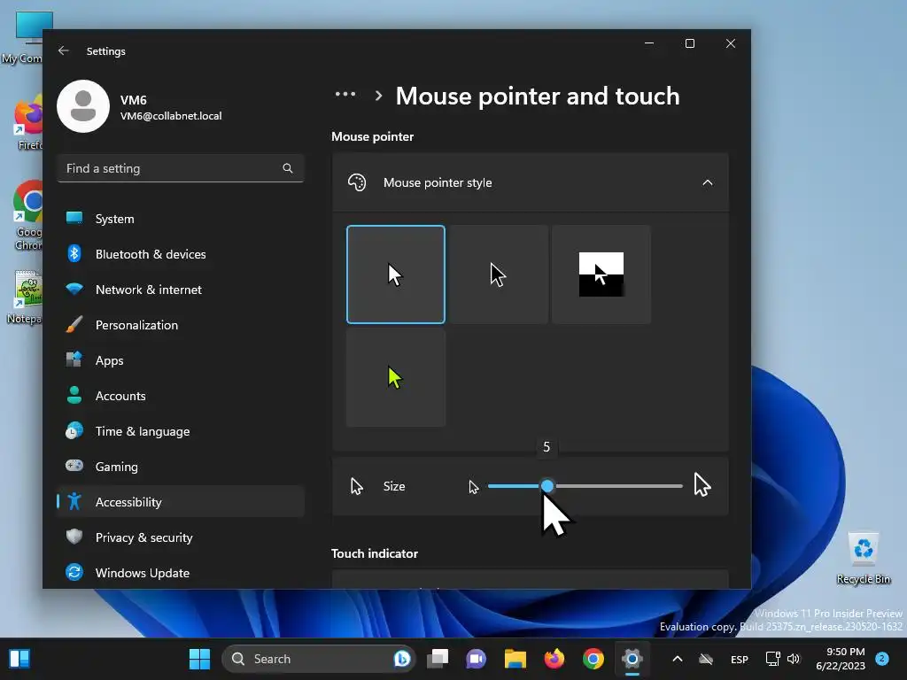This screenshot has width=907, height=680.
Task: Click the palette icon for pointer style
Action: (x=357, y=182)
